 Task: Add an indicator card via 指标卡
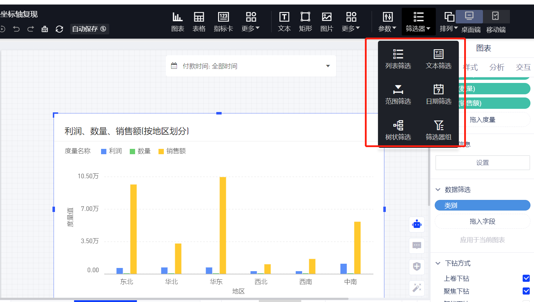point(223,22)
